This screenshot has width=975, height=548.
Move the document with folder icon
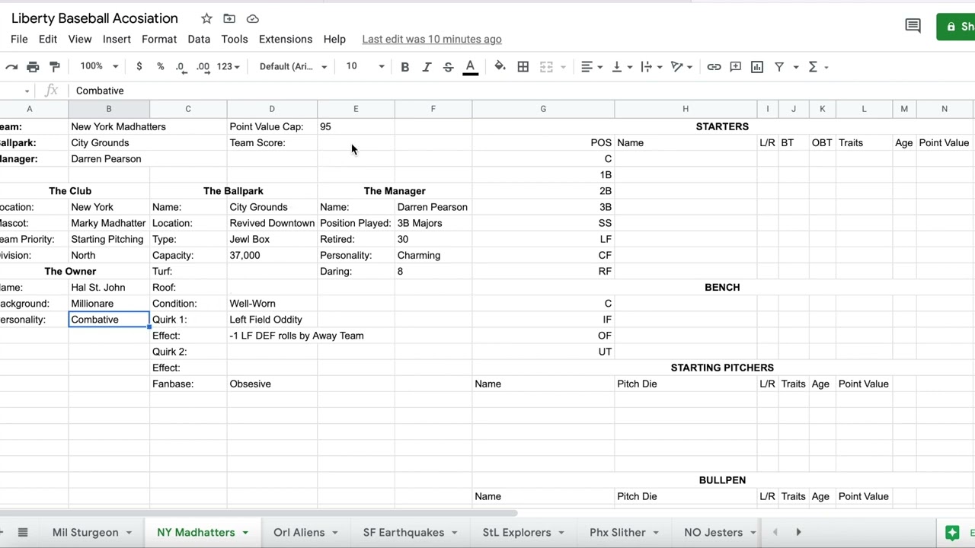pyautogui.click(x=229, y=18)
